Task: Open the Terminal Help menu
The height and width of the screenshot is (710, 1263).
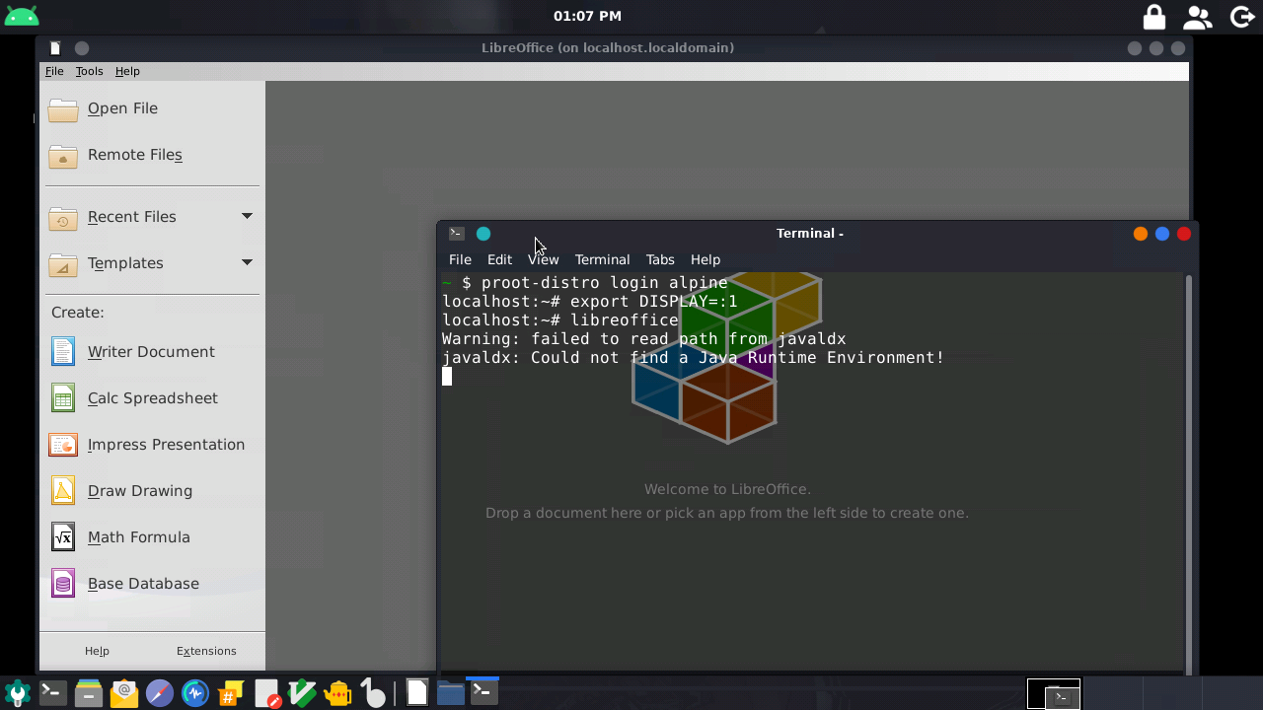Action: point(706,259)
